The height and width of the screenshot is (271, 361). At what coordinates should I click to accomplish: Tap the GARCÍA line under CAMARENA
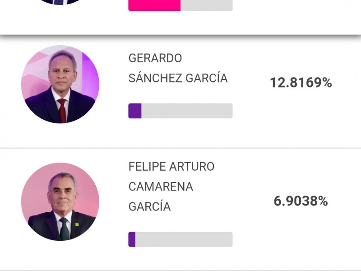point(150,206)
